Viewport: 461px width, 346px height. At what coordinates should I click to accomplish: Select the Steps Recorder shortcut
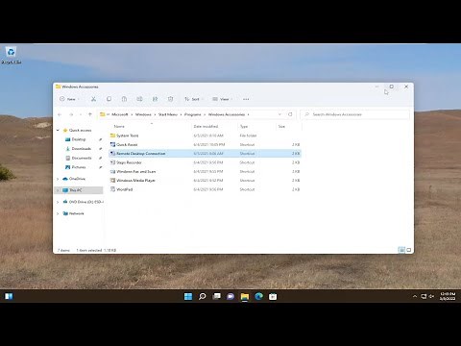pos(205,162)
